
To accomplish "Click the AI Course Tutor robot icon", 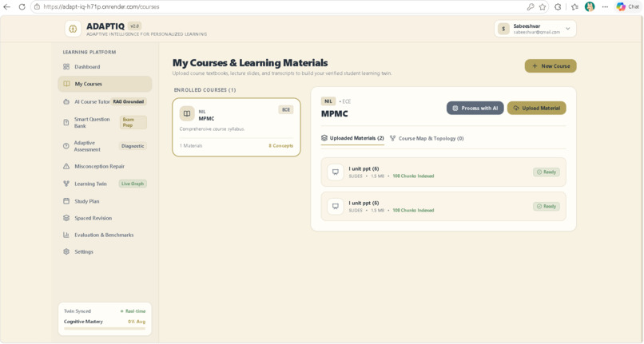I will (66, 101).
